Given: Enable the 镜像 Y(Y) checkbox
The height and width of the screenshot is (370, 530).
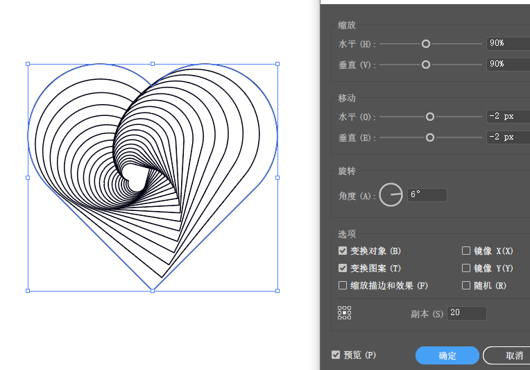Looking at the screenshot, I should pos(466,268).
